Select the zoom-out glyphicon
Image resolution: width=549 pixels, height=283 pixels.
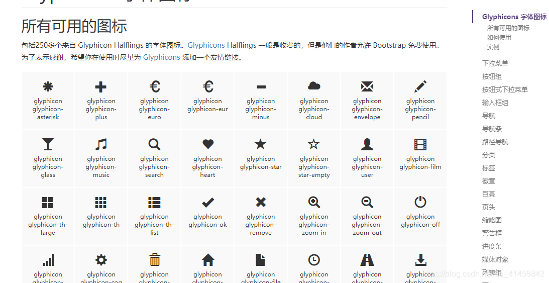367,202
